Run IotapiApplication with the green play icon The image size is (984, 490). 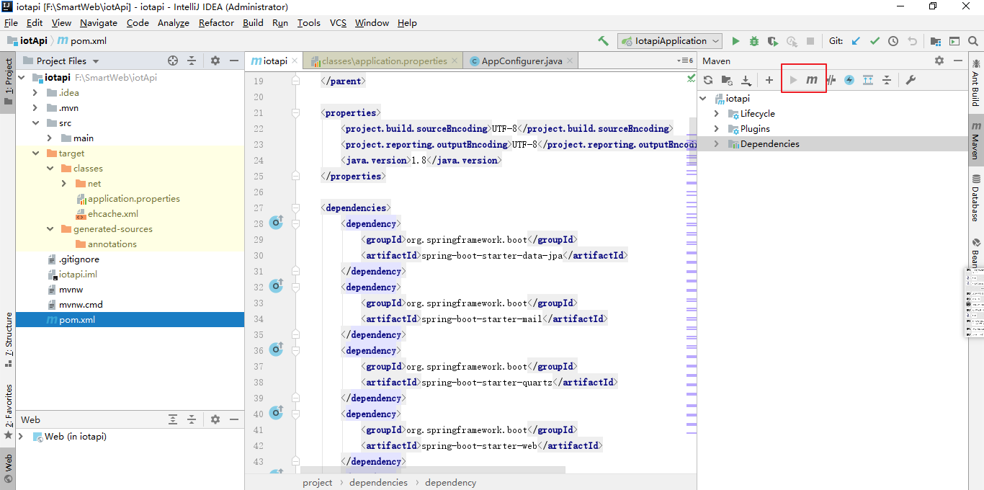pos(735,41)
